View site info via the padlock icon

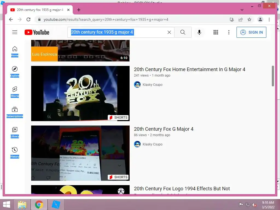tap(39, 19)
